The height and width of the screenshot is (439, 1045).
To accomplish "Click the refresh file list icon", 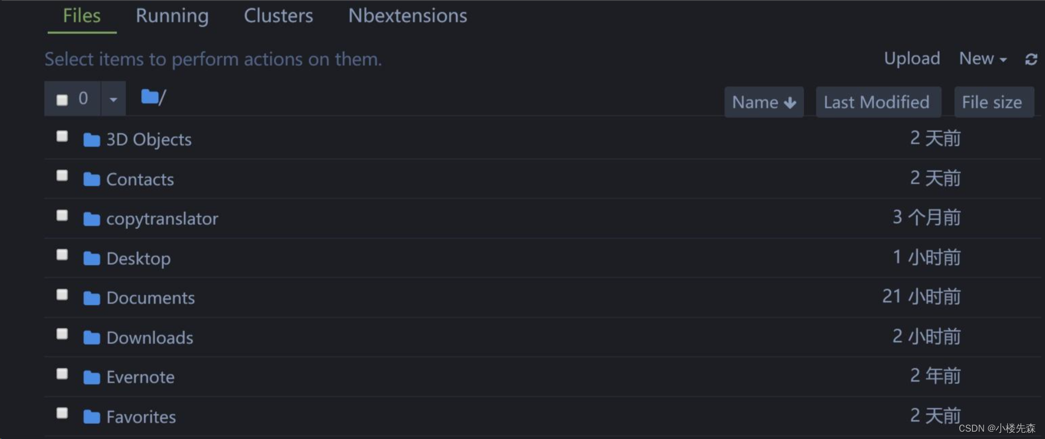I will pos(1031,60).
